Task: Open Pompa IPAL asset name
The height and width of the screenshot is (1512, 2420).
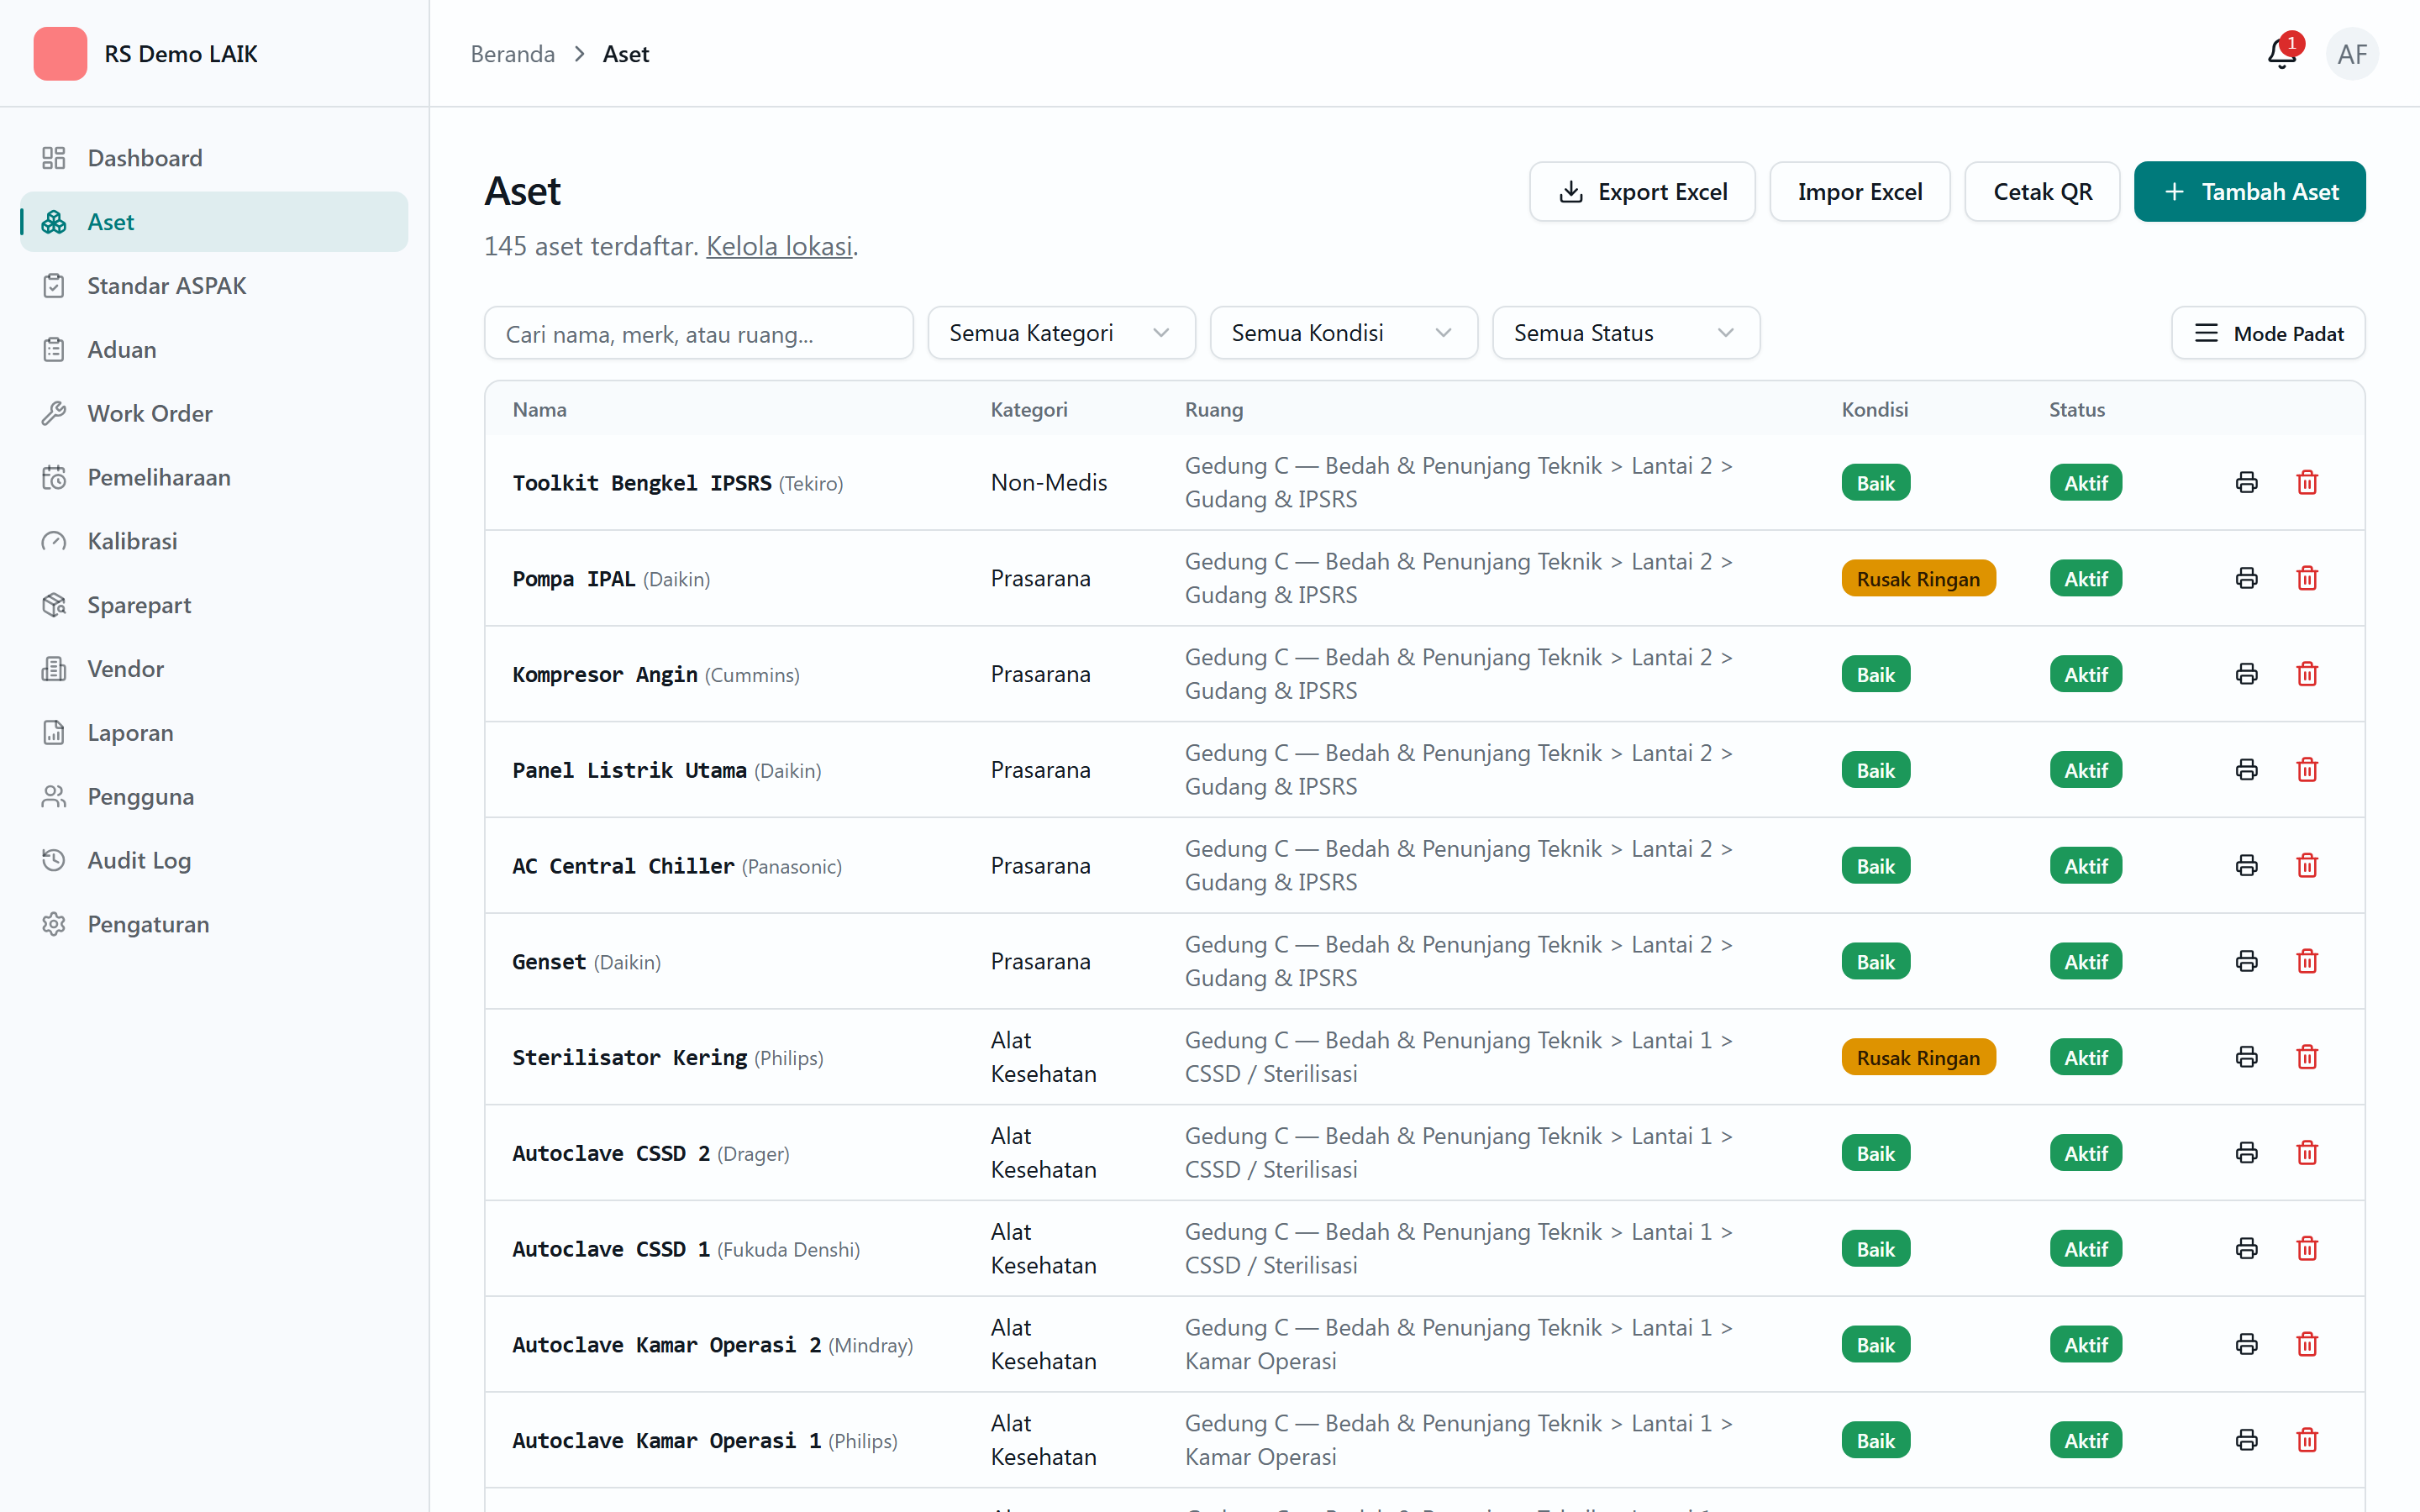Action: (x=573, y=579)
